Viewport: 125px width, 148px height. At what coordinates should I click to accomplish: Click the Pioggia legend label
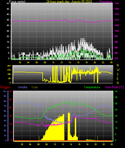point(5,87)
